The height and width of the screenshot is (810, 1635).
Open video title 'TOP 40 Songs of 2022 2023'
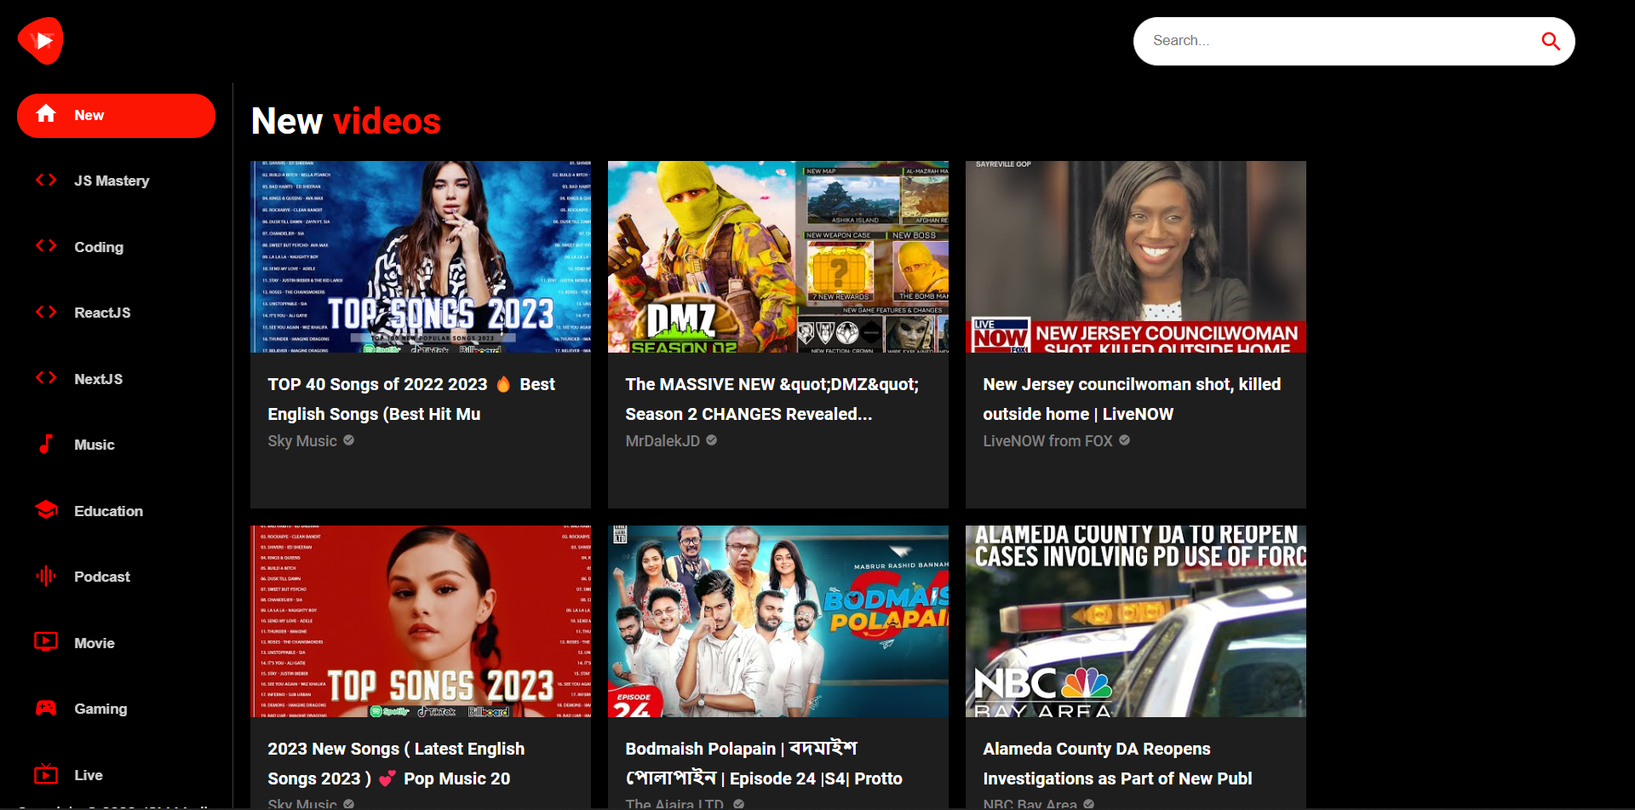[x=411, y=399]
